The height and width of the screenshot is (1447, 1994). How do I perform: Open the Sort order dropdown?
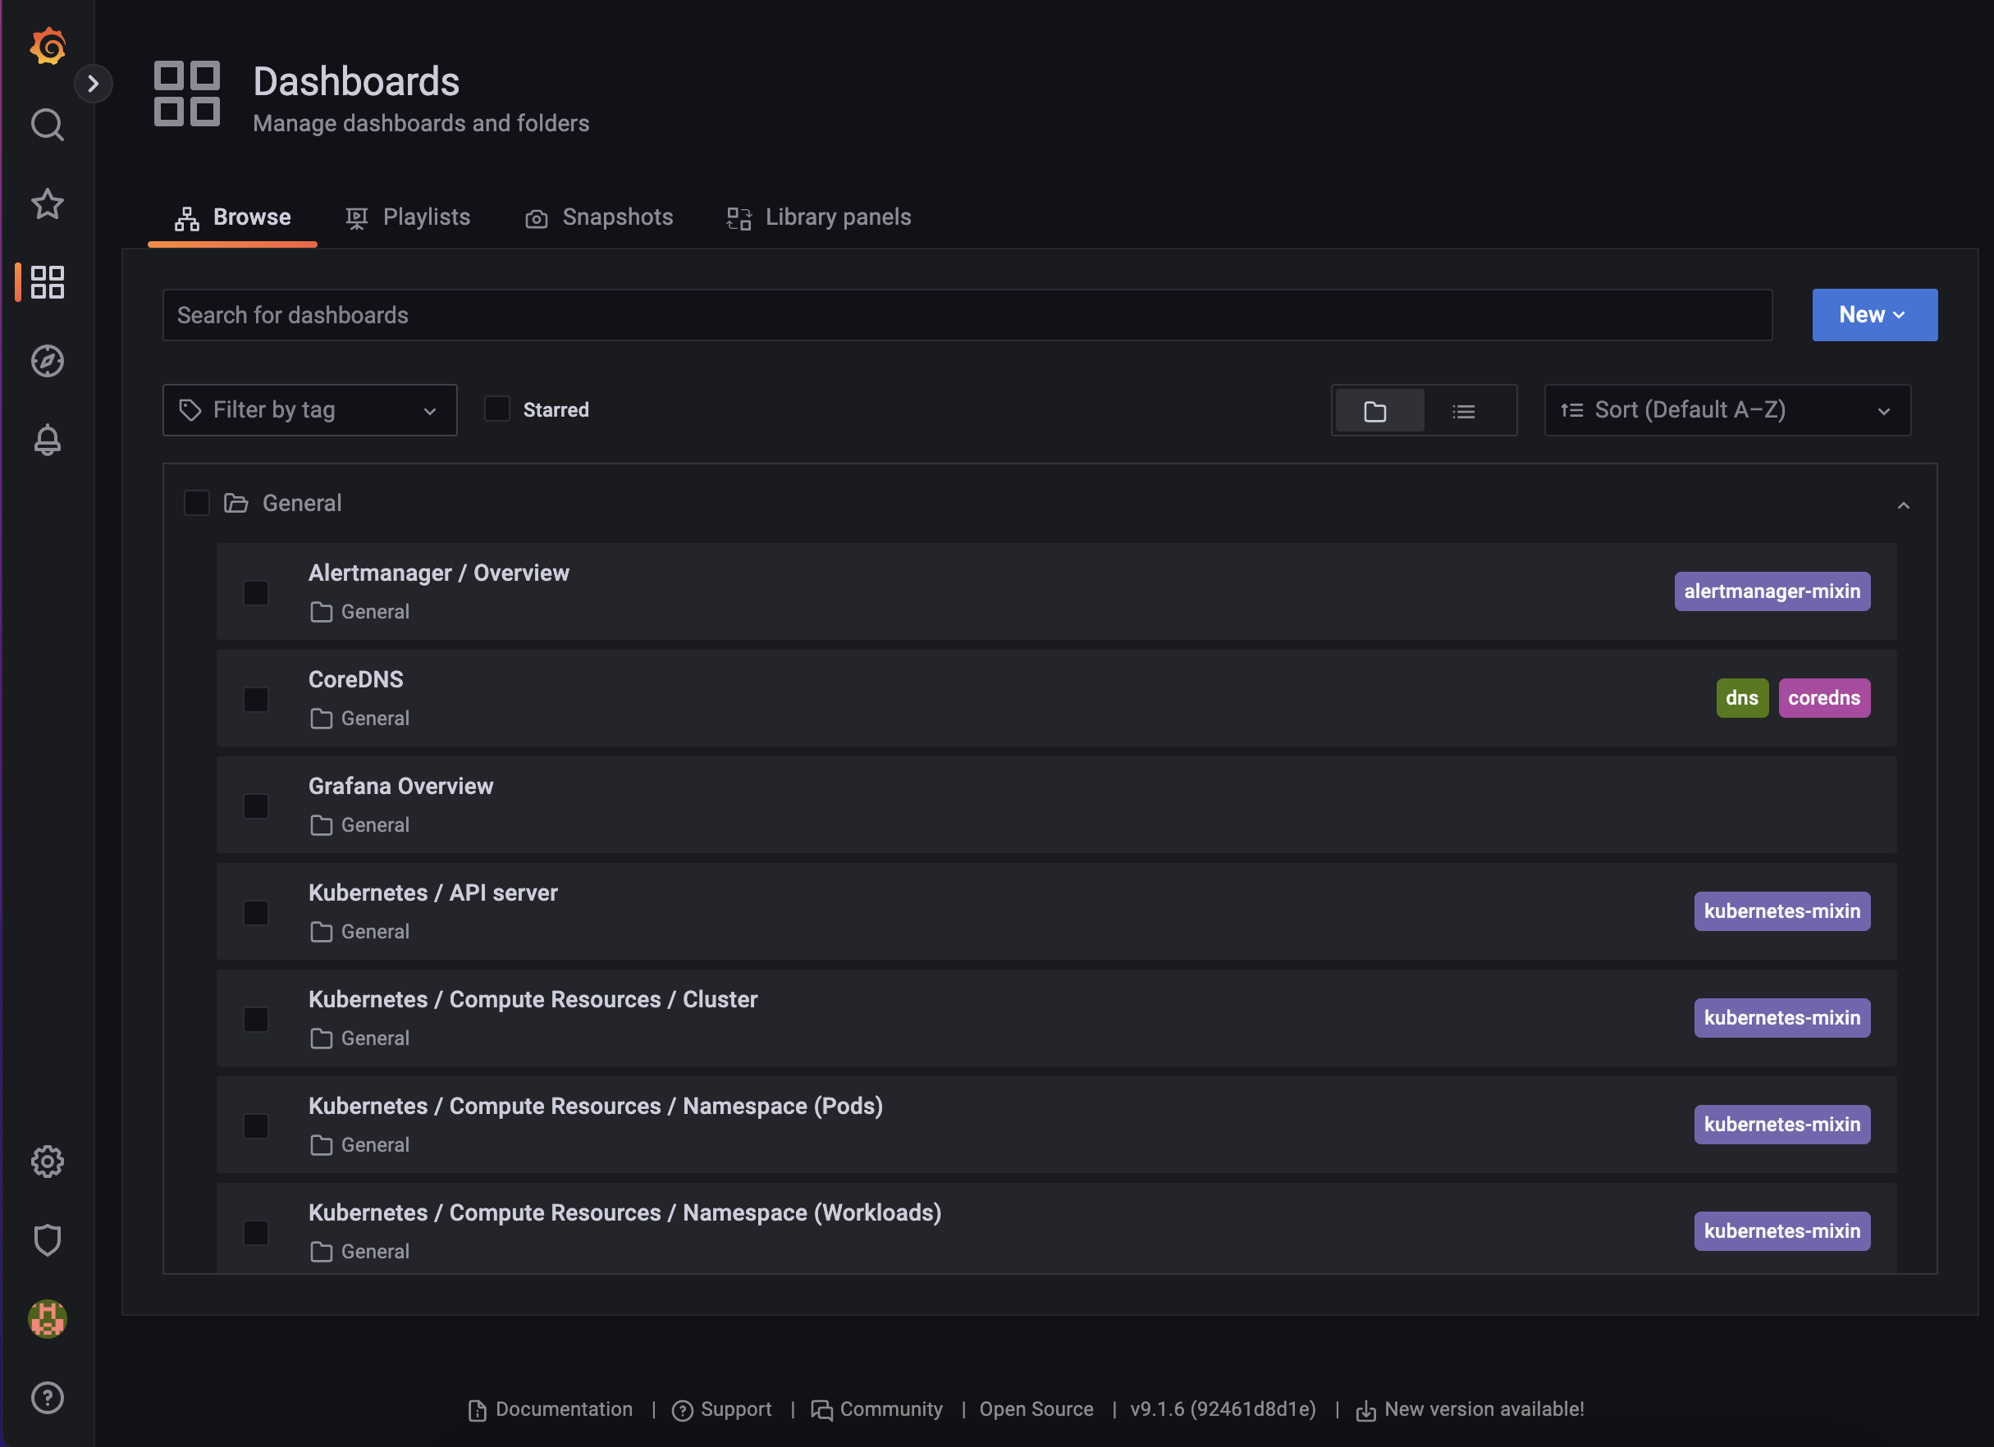click(x=1726, y=409)
